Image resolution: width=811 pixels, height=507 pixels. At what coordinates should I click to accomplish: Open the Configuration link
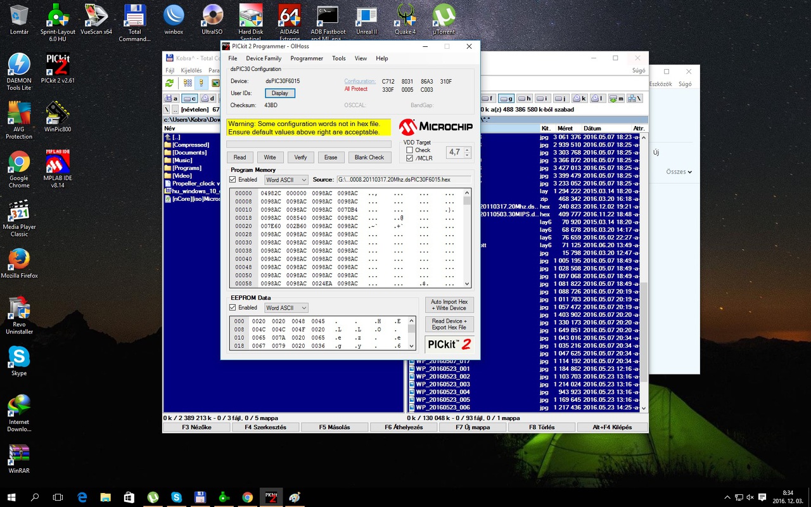(x=360, y=81)
